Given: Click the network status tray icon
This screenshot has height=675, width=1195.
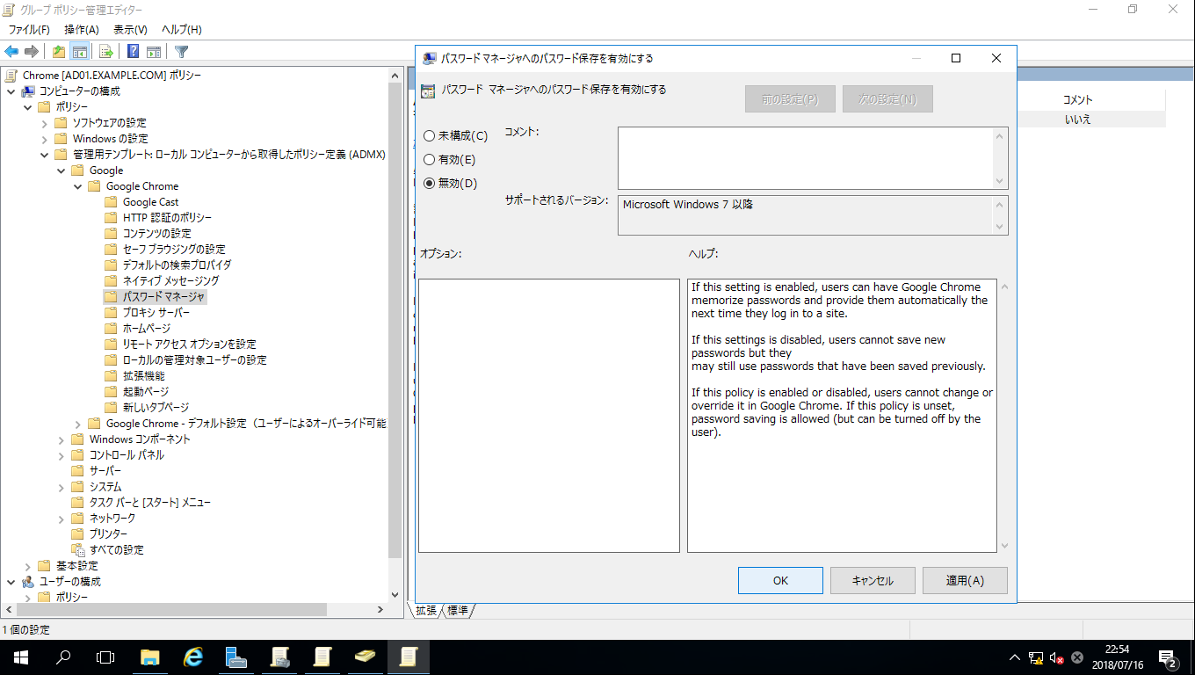Looking at the screenshot, I should pyautogui.click(x=1037, y=657).
